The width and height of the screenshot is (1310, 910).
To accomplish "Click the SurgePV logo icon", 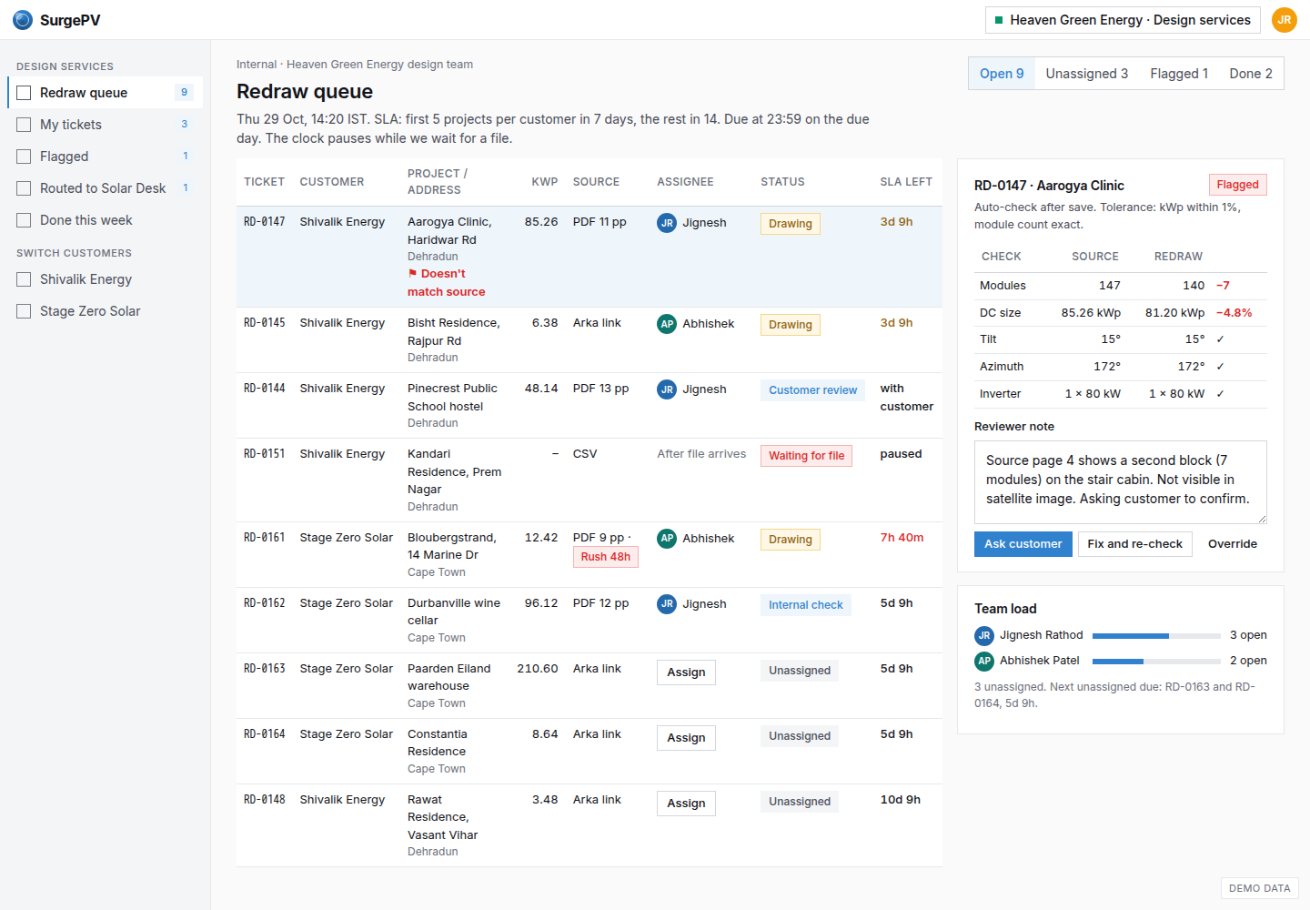I will [x=23, y=20].
